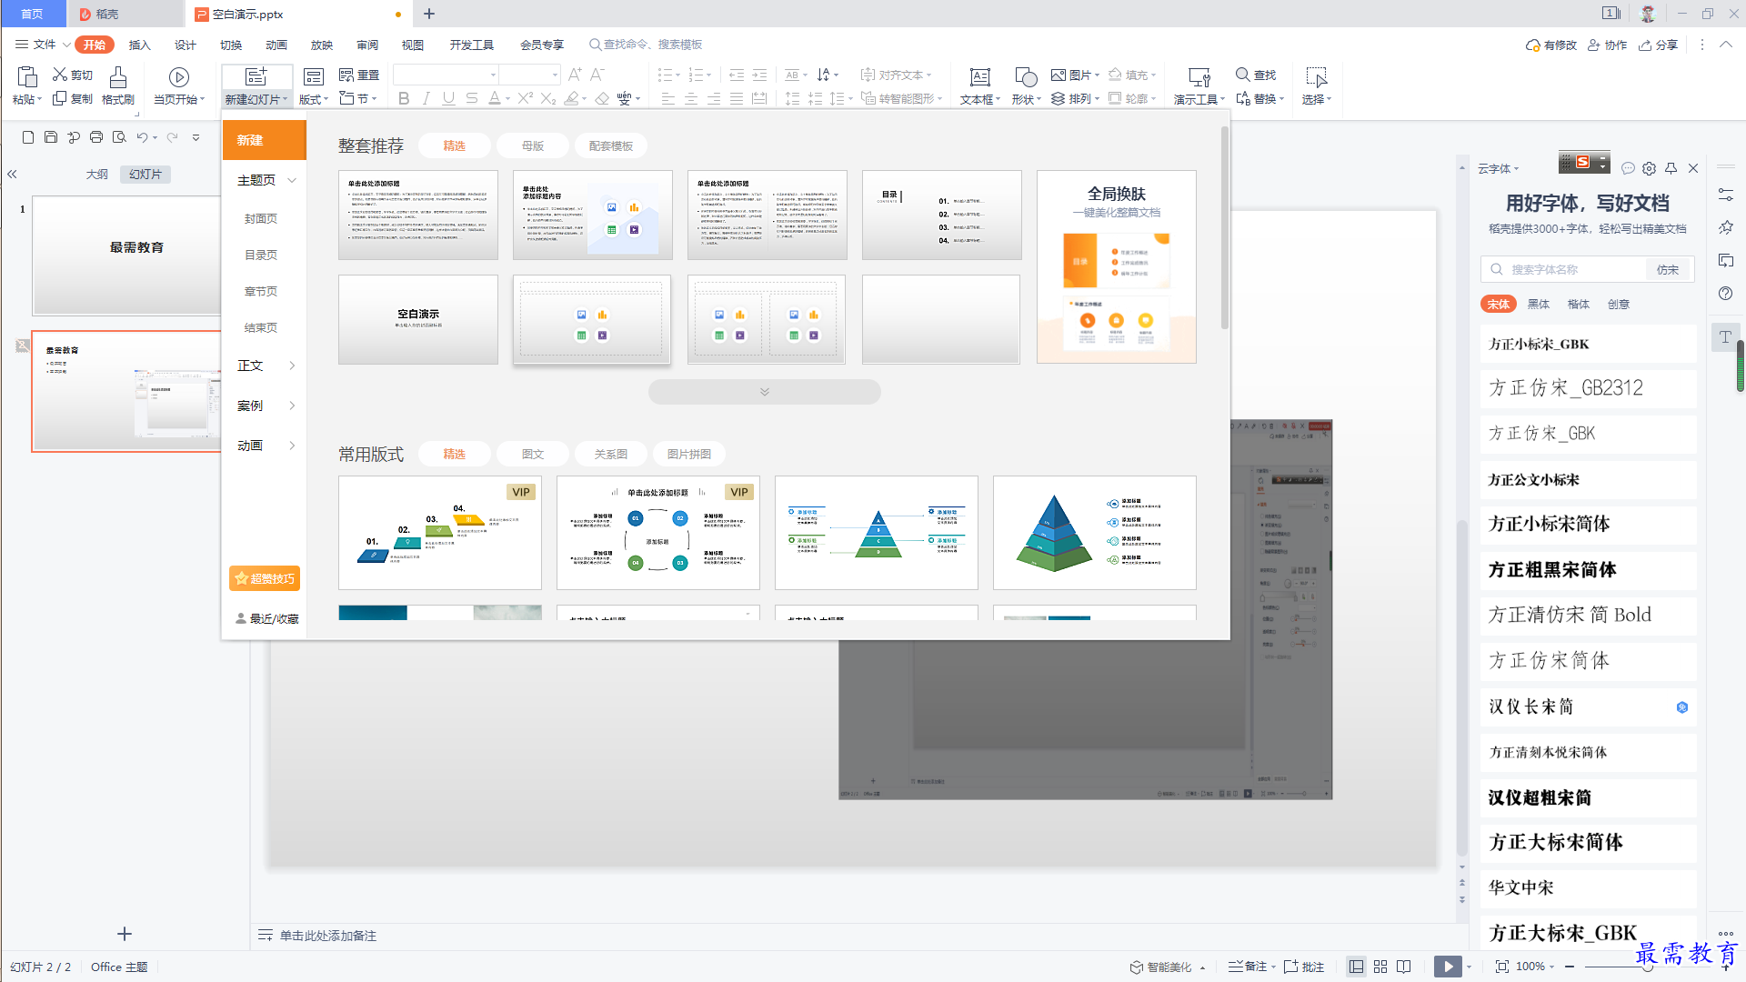Screen dimensions: 1746x982
Task: Open the font name combo box
Action: 447,75
